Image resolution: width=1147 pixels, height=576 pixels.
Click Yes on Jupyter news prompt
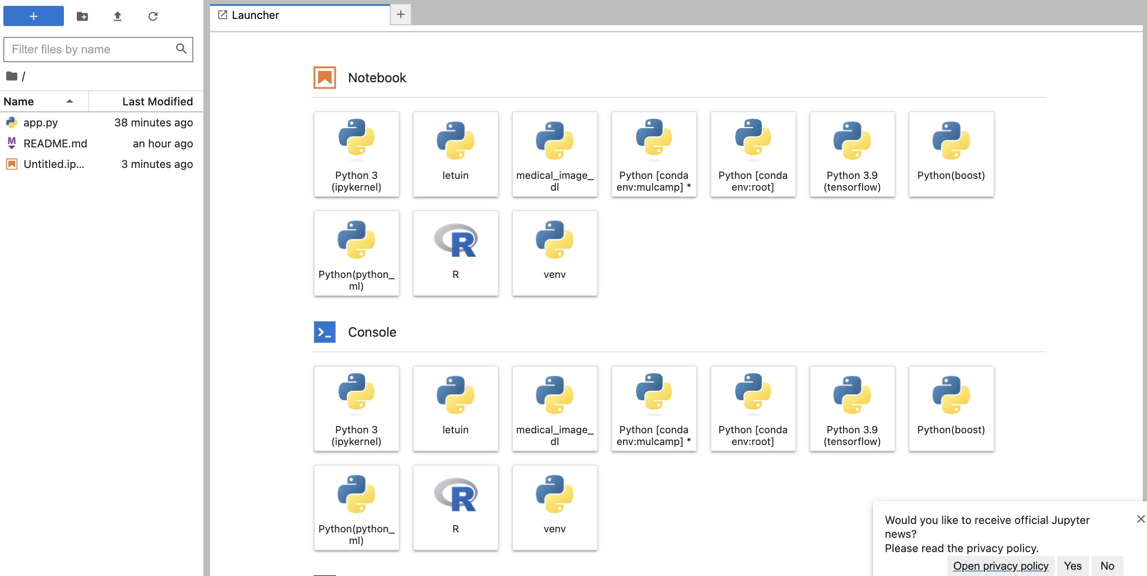(1073, 566)
